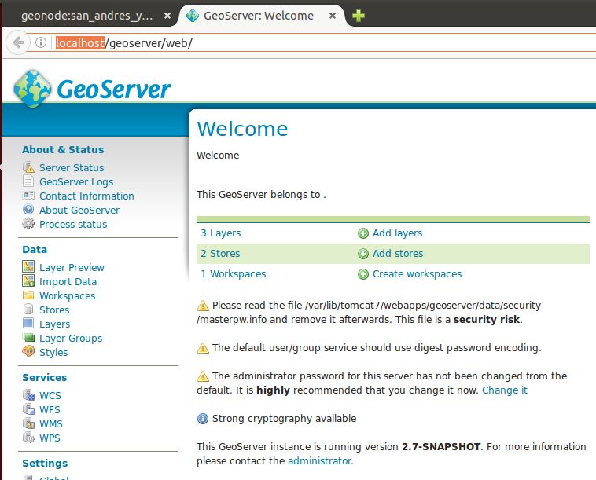Click the Process status gear icon
Image resolution: width=596 pixels, height=480 pixels.
(28, 224)
